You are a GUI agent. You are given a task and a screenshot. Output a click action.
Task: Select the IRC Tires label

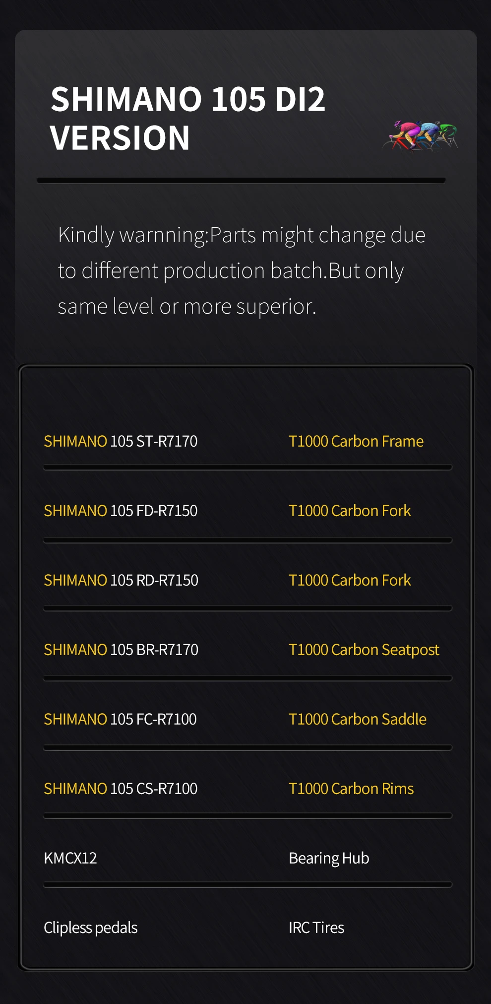(316, 928)
